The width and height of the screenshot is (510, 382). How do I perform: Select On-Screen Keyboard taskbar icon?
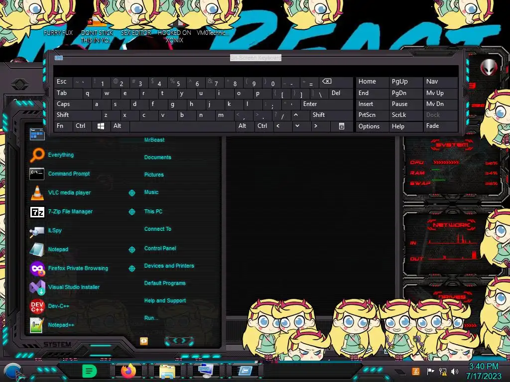[x=206, y=371]
